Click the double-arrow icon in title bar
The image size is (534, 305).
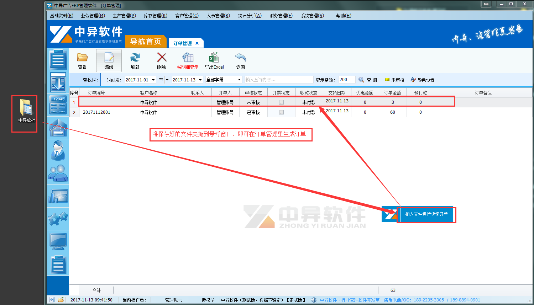pyautogui.click(x=486, y=4)
